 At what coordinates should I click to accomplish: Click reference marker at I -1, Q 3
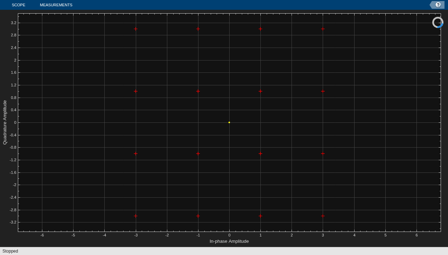[198, 29]
